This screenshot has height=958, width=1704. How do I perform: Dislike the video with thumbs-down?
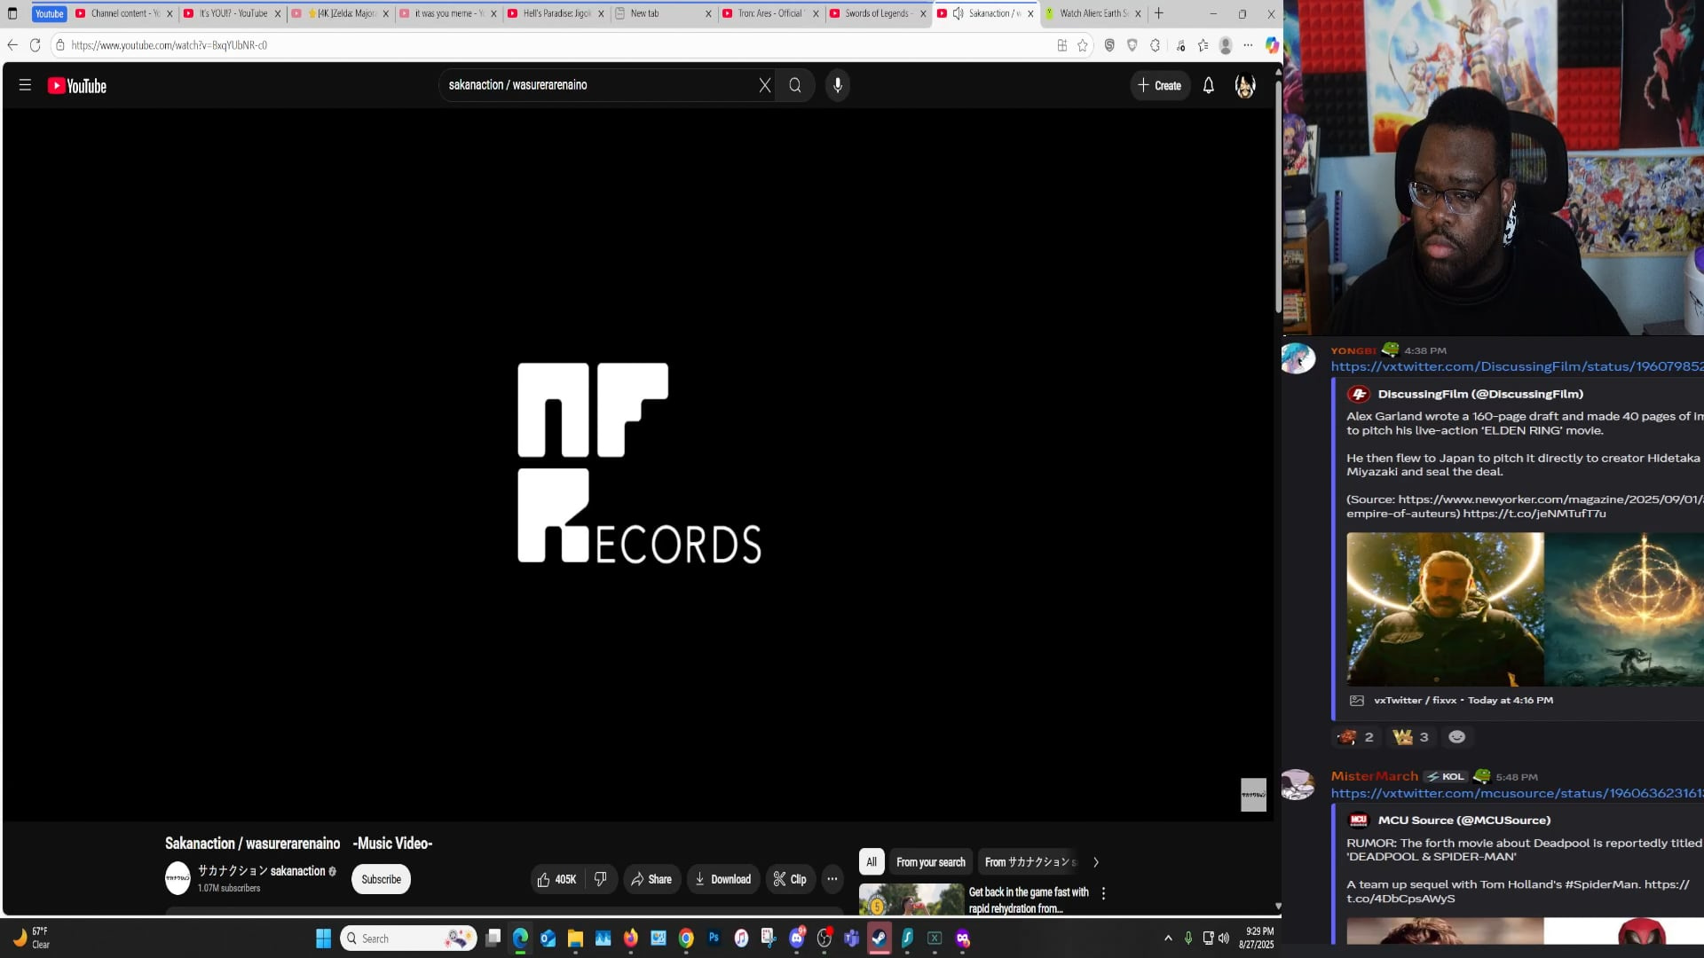point(601,879)
